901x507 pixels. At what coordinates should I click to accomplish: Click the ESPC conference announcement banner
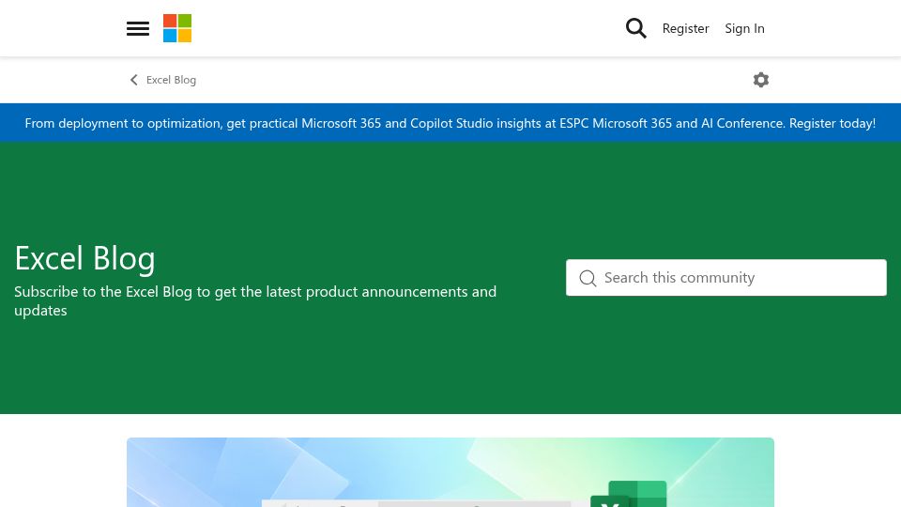tap(450, 123)
